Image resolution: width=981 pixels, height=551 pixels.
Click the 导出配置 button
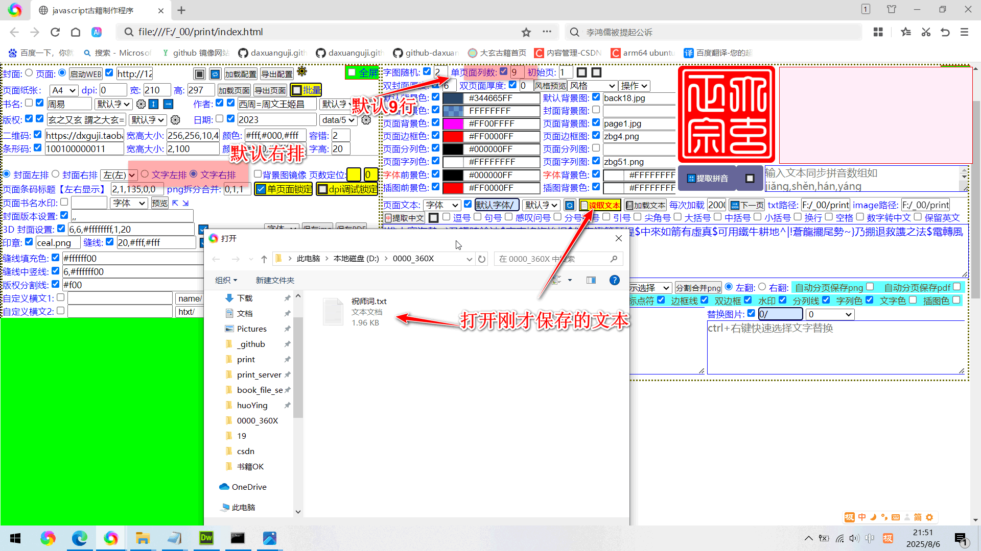(276, 73)
